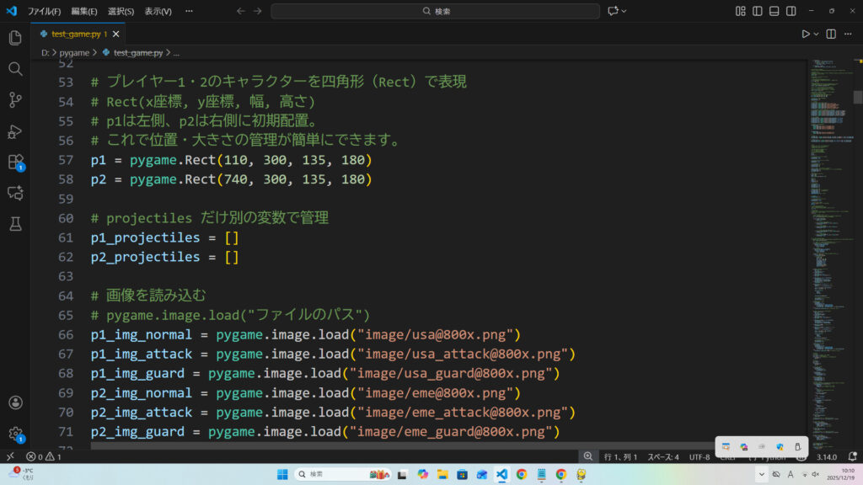Click the Manage gear icon
Screen dimensions: 863x485
point(15,434)
